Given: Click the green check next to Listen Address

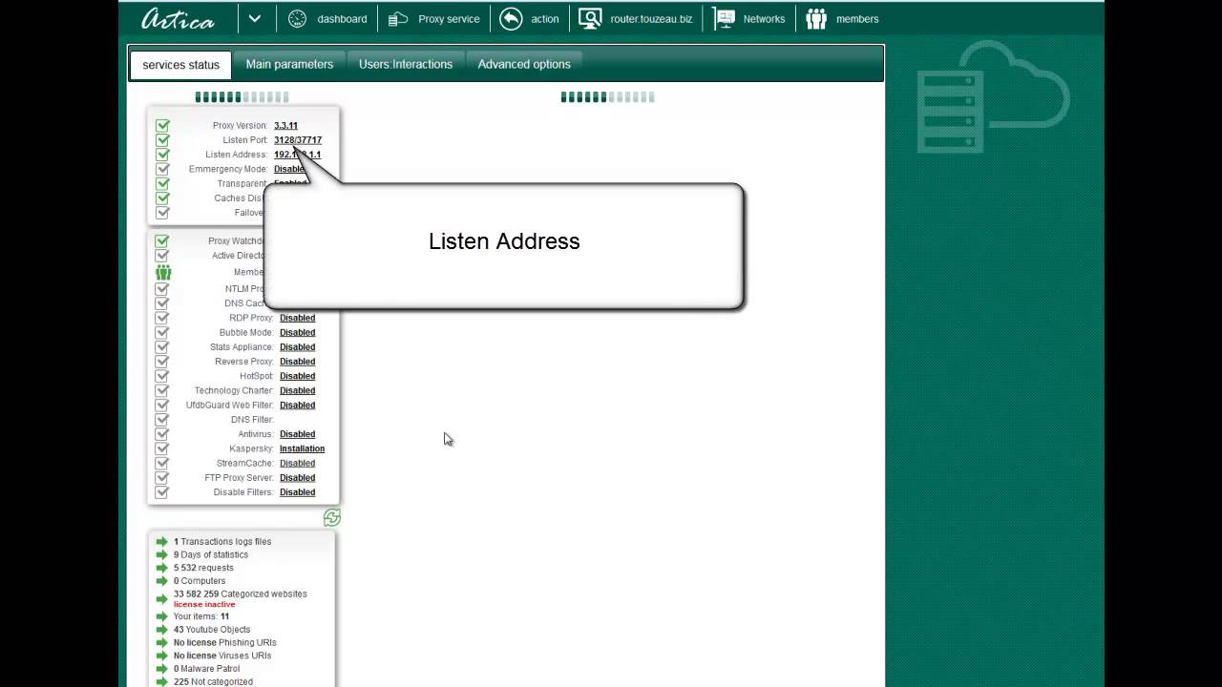Looking at the screenshot, I should 162,155.
